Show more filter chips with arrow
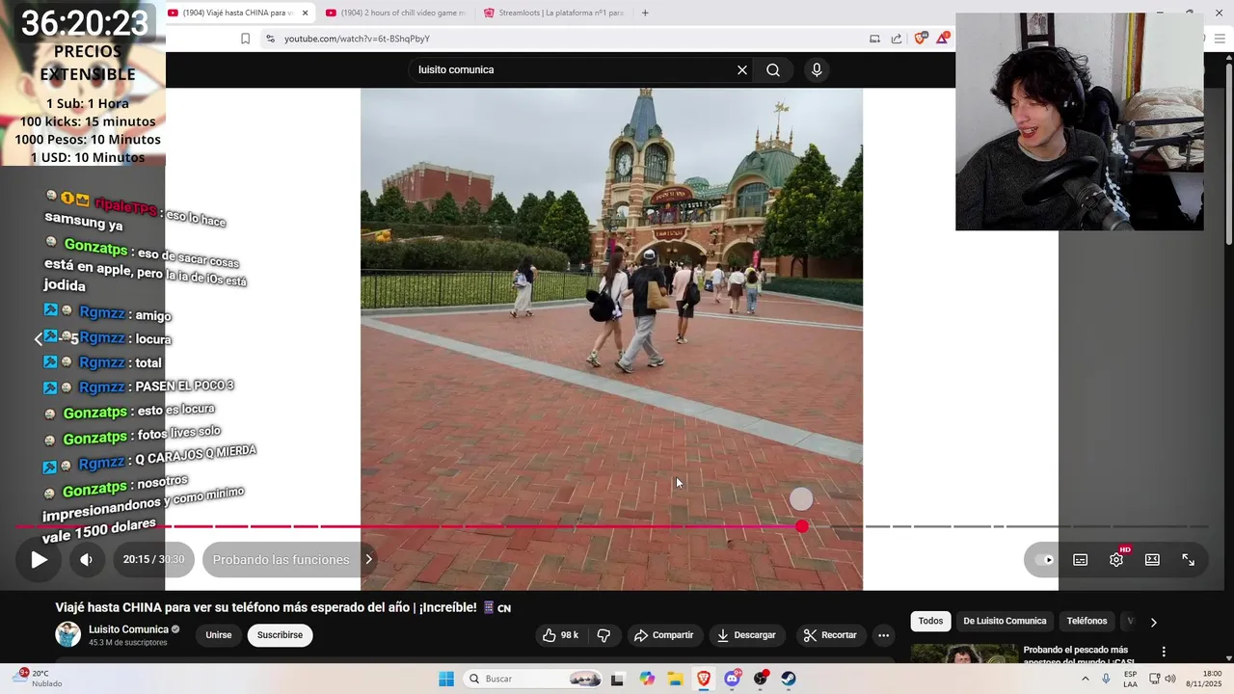1234x694 pixels. tap(1153, 622)
